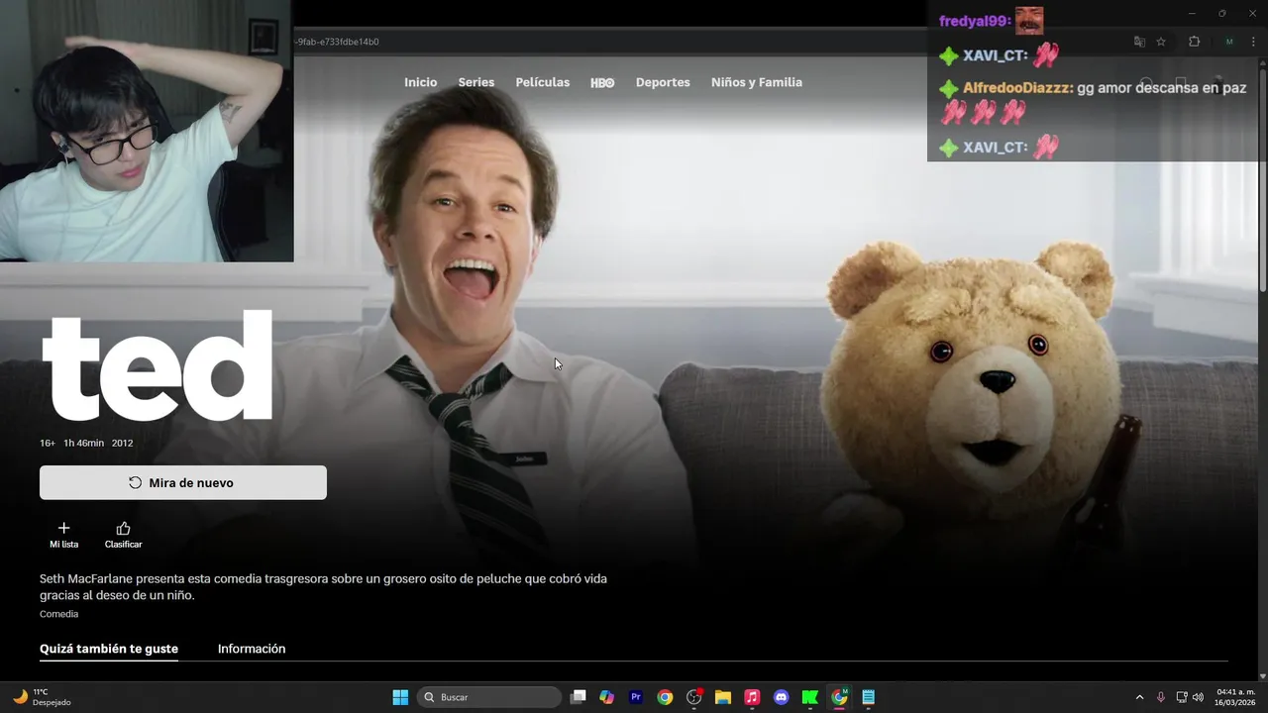Open the Music app from taskbar
Screen dimensions: 1268x713
pos(752,697)
